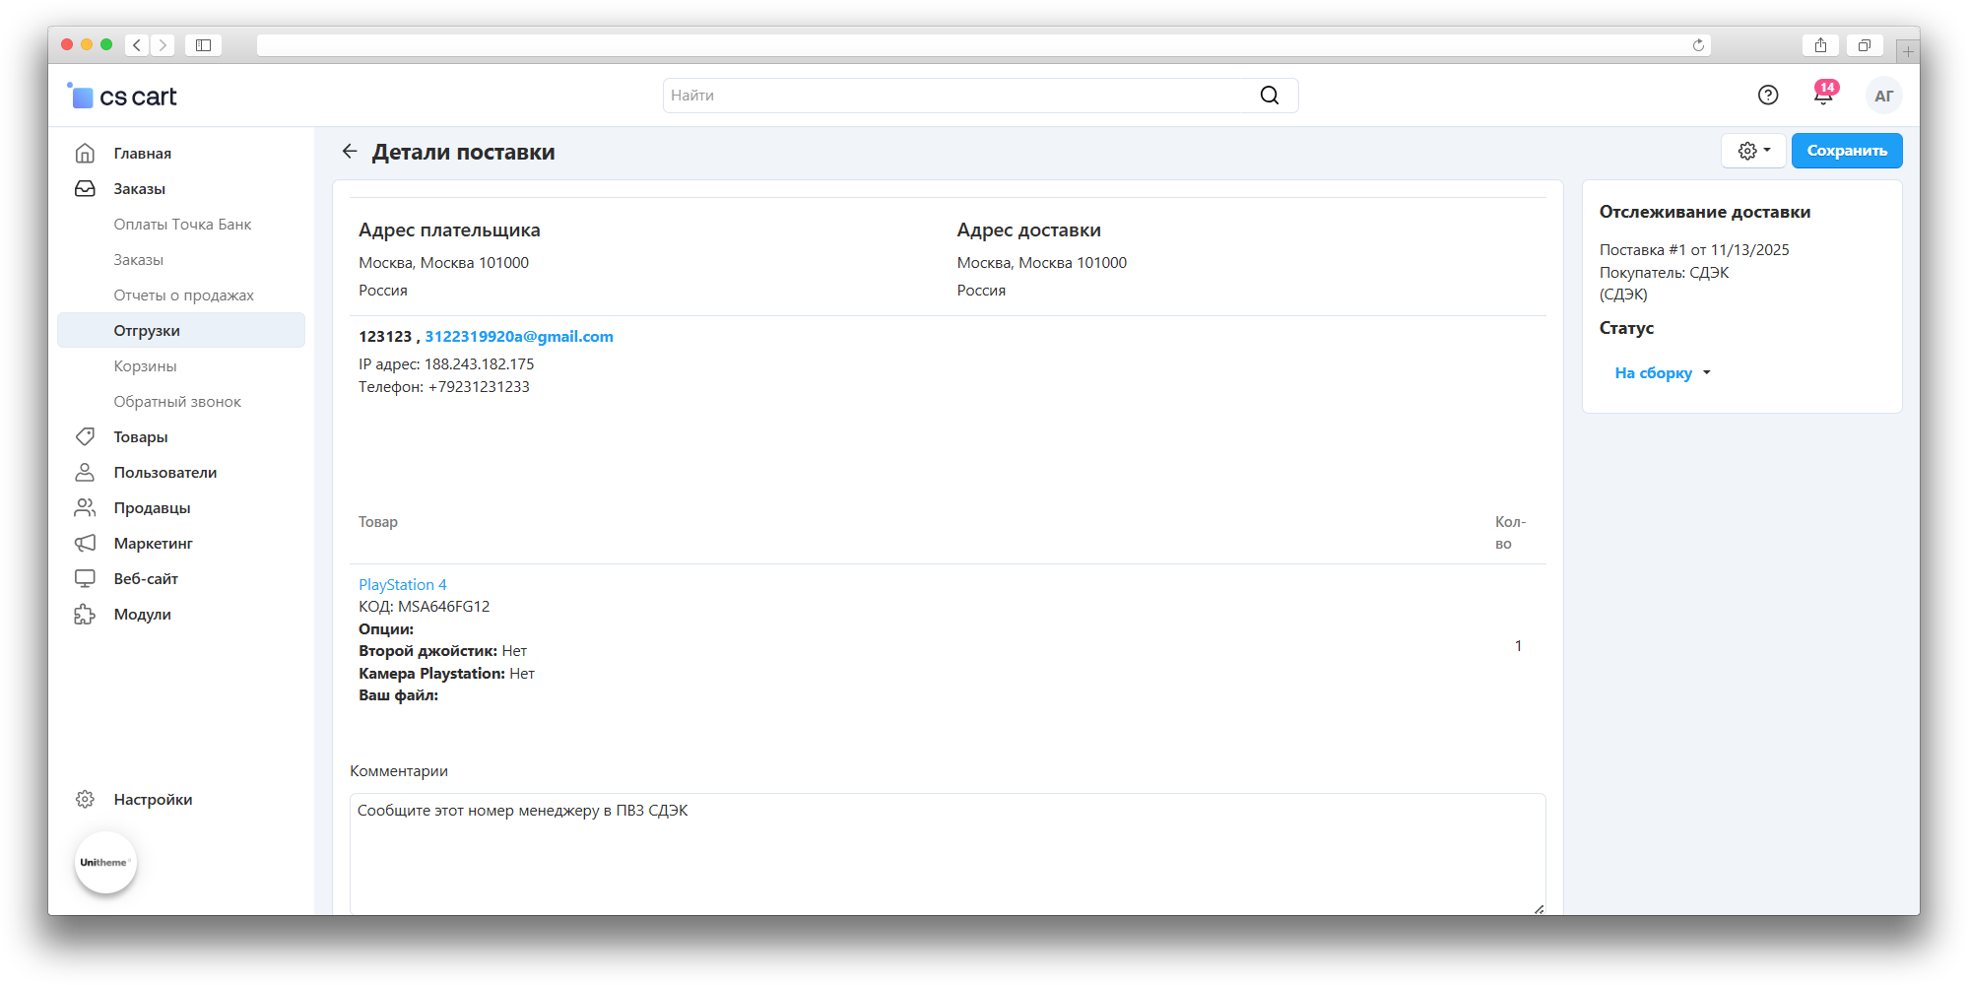Click the Товары tag icon
The image size is (1968, 985).
86,437
